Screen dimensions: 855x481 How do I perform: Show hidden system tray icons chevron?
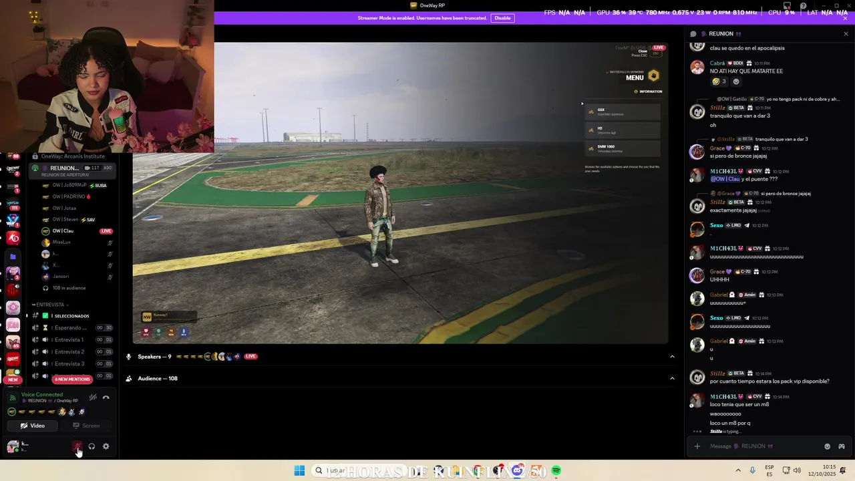(738, 471)
